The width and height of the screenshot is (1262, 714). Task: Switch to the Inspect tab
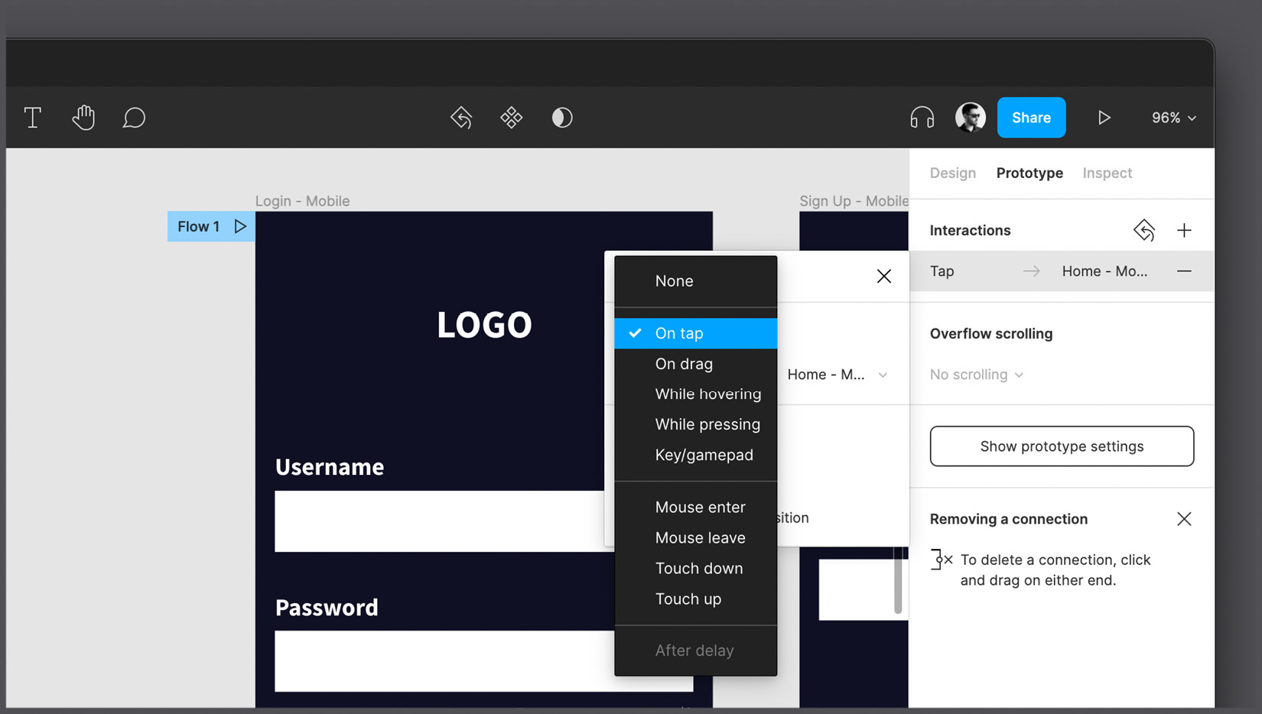1107,173
